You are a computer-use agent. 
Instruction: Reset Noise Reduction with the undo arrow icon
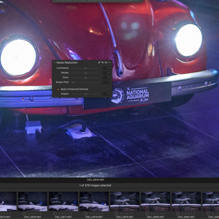pos(103,62)
